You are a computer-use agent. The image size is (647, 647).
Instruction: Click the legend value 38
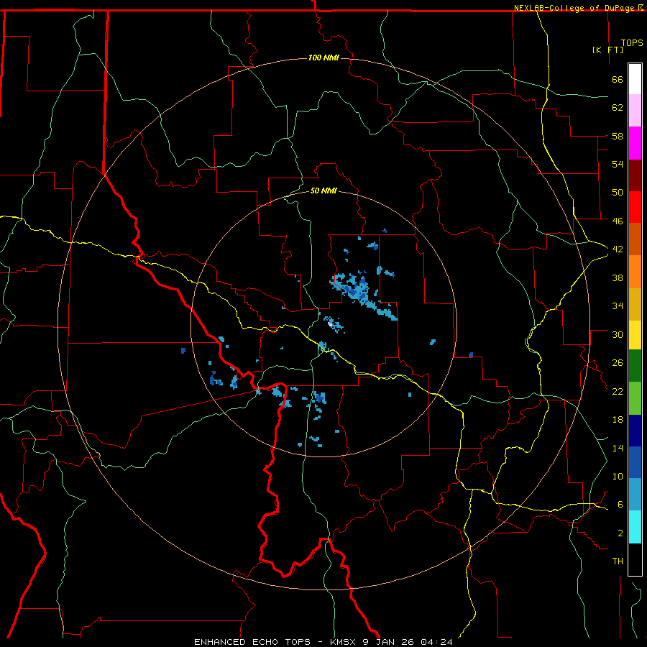618,277
